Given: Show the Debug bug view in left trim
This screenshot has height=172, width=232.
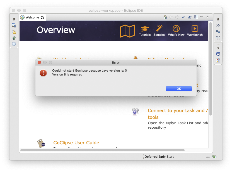Looking at the screenshot, I should coord(14,38).
